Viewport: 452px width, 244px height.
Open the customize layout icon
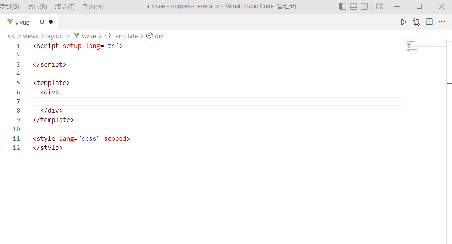click(x=380, y=6)
